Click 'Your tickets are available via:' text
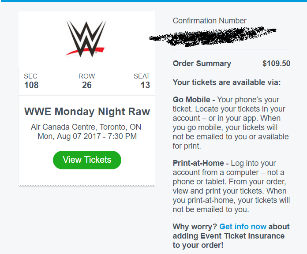The image size is (307, 254). (227, 82)
